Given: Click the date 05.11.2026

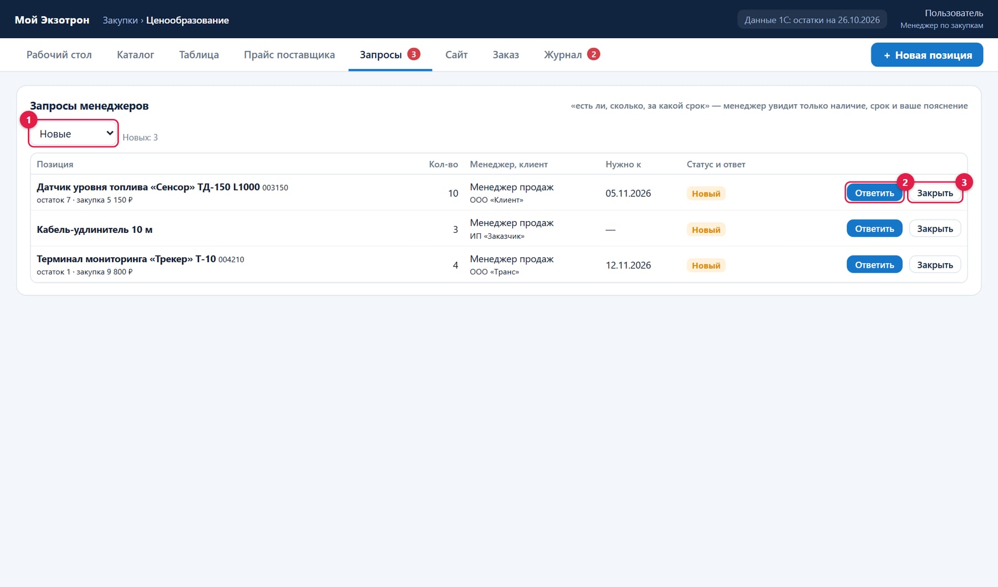Looking at the screenshot, I should (x=628, y=193).
